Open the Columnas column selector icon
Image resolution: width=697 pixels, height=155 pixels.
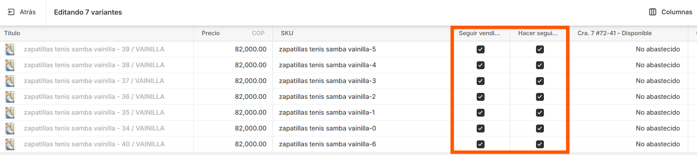tap(653, 12)
